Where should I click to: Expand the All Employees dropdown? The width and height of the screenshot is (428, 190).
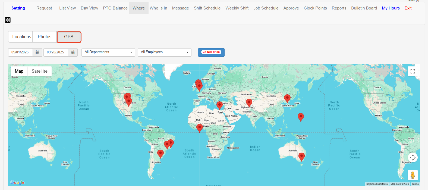pos(164,52)
